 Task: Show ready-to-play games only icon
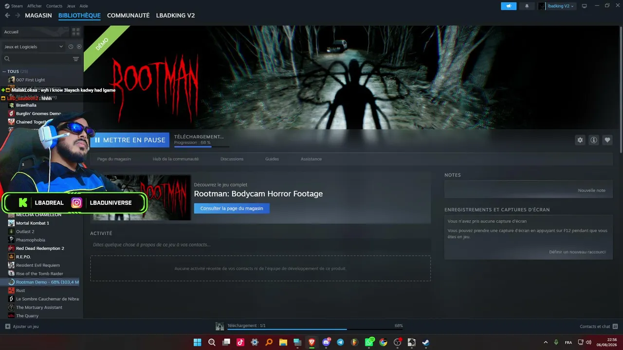point(79,47)
